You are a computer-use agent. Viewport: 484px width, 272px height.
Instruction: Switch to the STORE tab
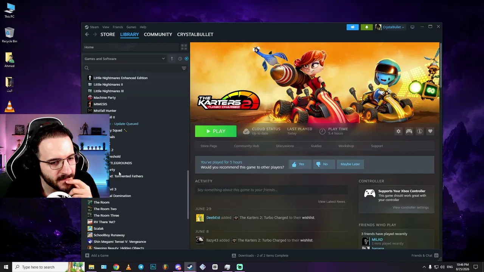tap(108, 34)
